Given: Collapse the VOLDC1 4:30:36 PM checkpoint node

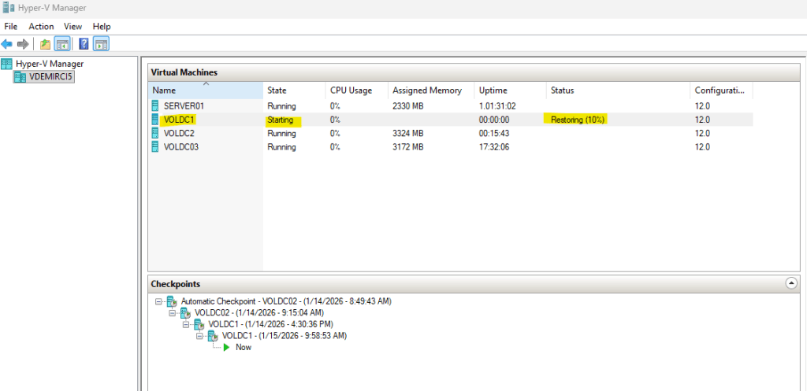Looking at the screenshot, I should click(187, 324).
